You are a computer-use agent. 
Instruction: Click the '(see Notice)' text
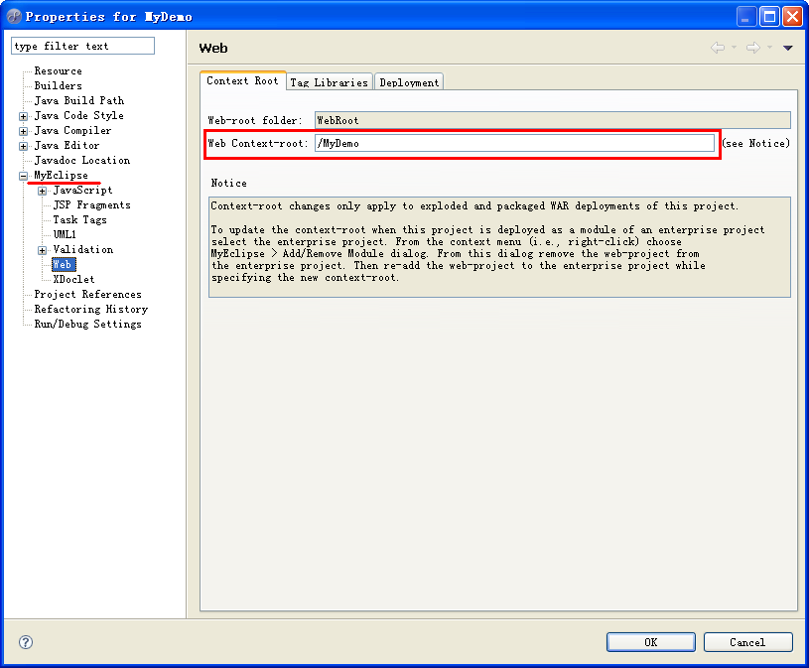click(x=755, y=143)
